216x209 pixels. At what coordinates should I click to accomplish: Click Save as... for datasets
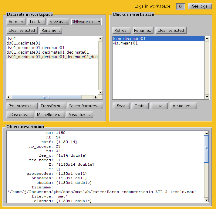[x=58, y=22]
